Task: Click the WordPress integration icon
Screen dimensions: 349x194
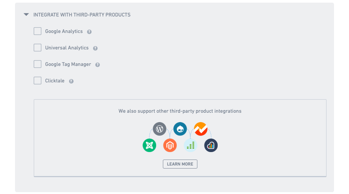Action: [x=159, y=129]
